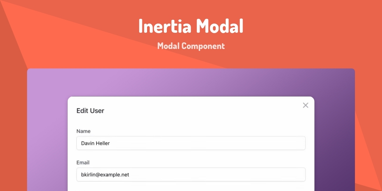Click white gap between Name and Email fields
Screen dimensions: 382x191
click(191, 156)
